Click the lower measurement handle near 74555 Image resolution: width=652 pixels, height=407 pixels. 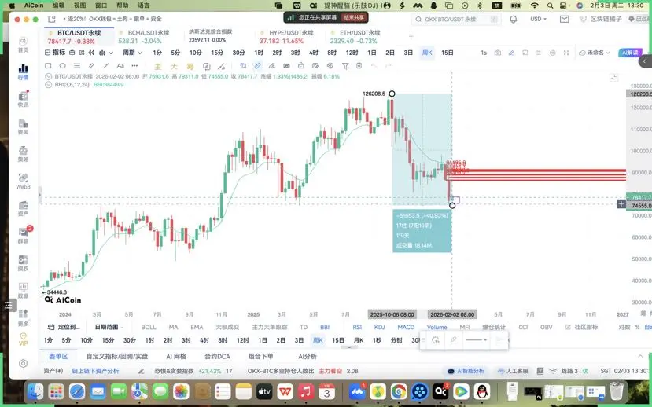coord(452,206)
